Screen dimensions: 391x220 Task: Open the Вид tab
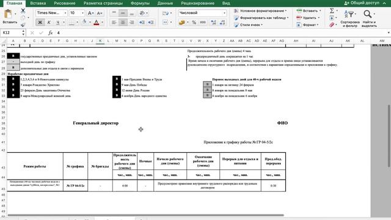[226, 3]
